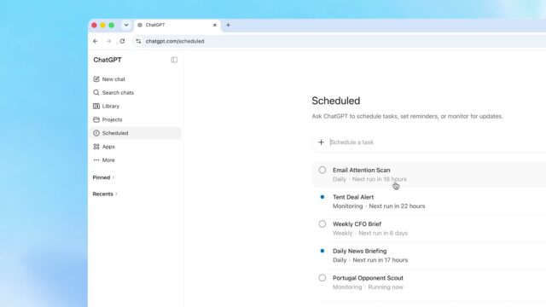Click the Projects folder icon
The width and height of the screenshot is (546, 307).
click(96, 119)
